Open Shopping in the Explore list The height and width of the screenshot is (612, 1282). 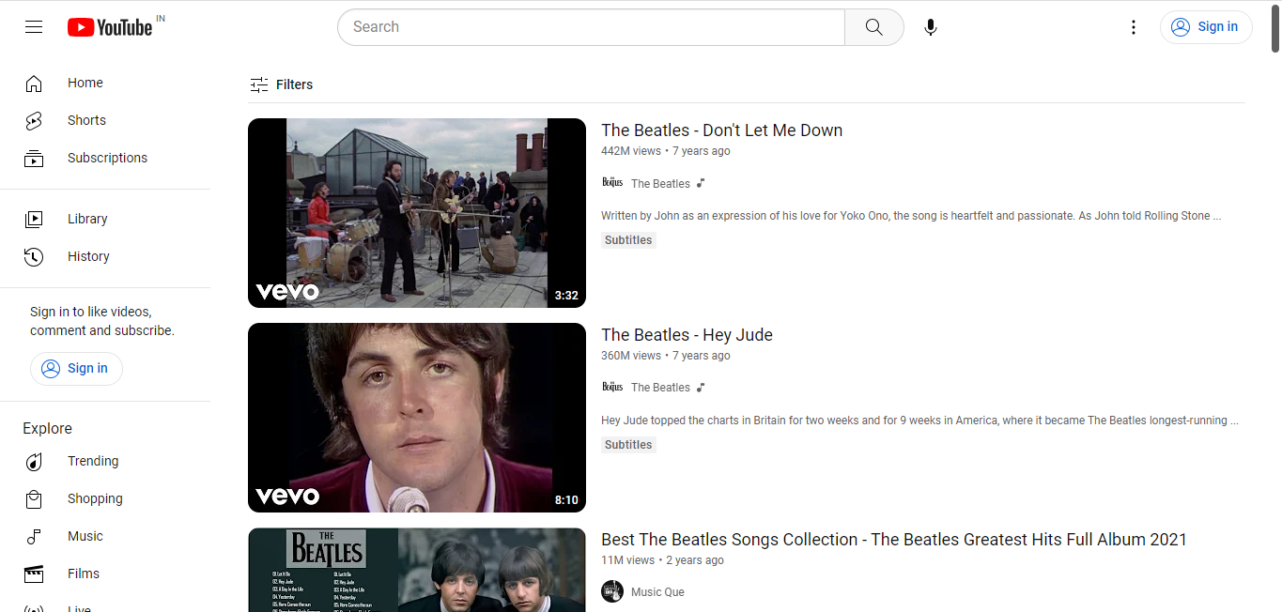pyautogui.click(x=94, y=498)
